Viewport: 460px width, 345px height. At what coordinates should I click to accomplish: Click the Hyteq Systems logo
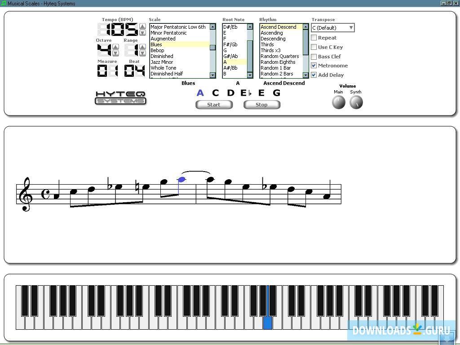click(x=120, y=97)
